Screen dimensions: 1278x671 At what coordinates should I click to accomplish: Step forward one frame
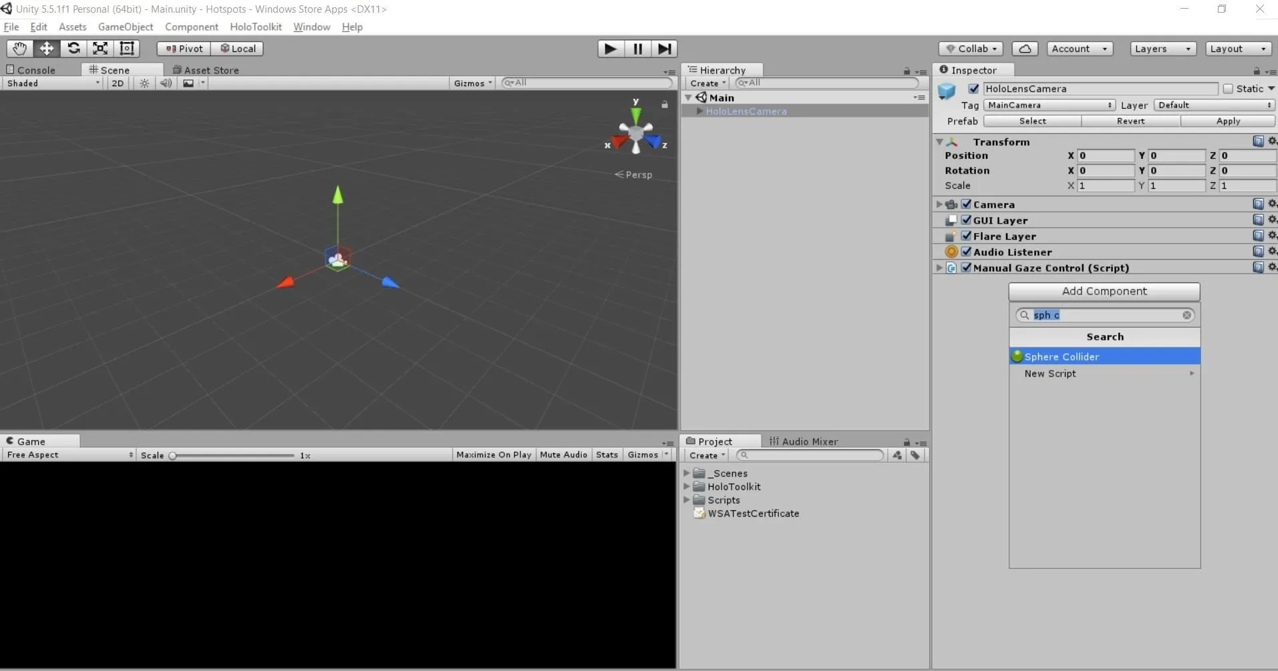pyautogui.click(x=665, y=49)
